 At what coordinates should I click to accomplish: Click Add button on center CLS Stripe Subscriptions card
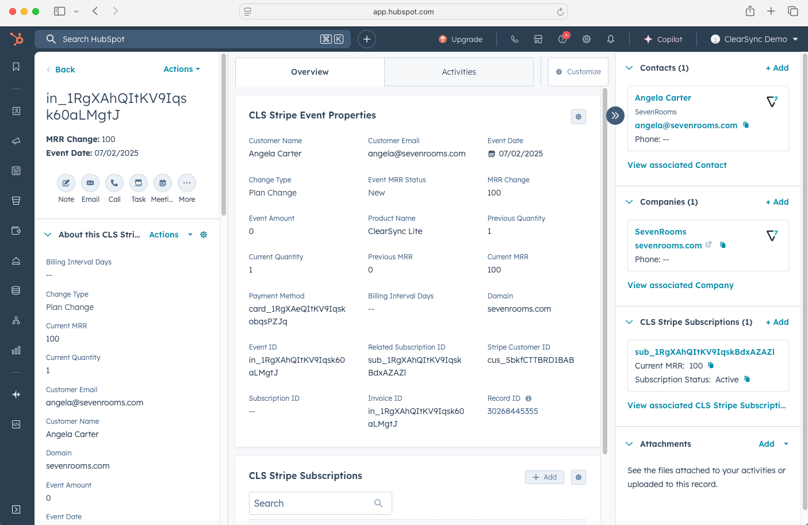545,477
